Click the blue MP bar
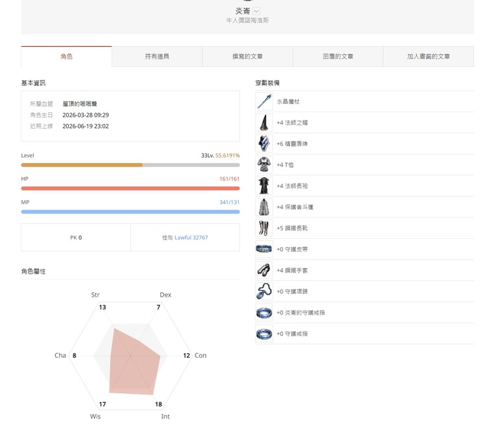Viewport: 487px width, 429px height. tap(131, 212)
